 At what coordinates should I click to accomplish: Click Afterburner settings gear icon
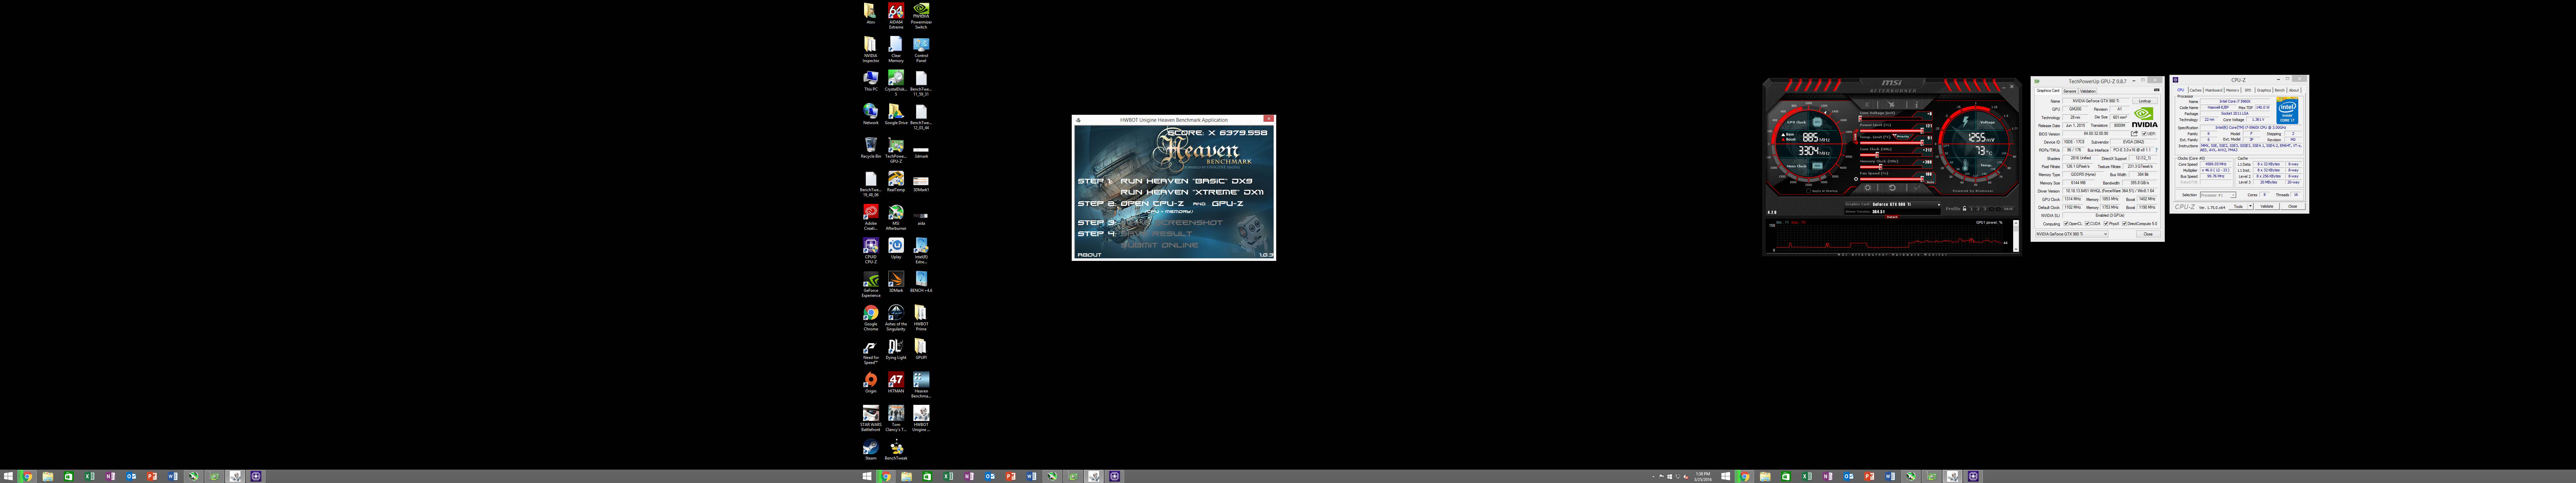[1868, 188]
